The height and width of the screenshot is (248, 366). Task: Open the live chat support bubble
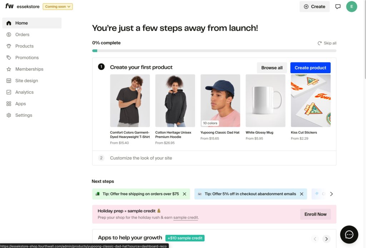click(349, 234)
